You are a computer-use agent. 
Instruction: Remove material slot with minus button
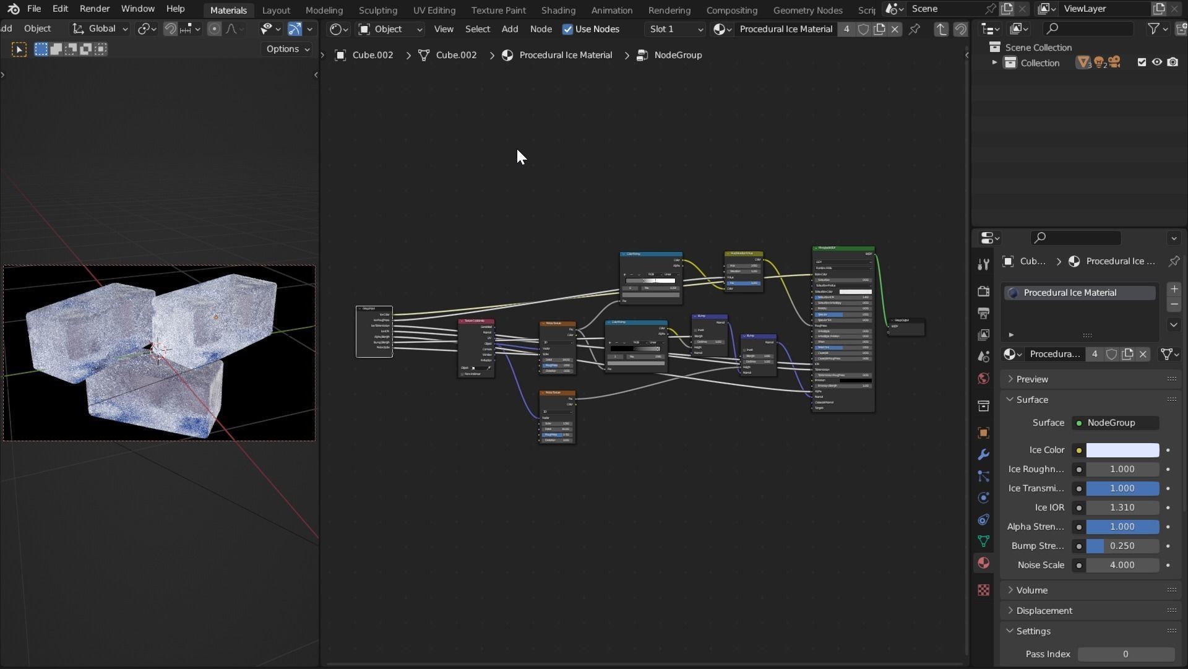(x=1174, y=304)
